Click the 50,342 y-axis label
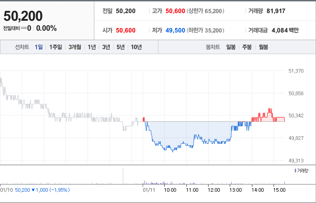 [296, 115]
